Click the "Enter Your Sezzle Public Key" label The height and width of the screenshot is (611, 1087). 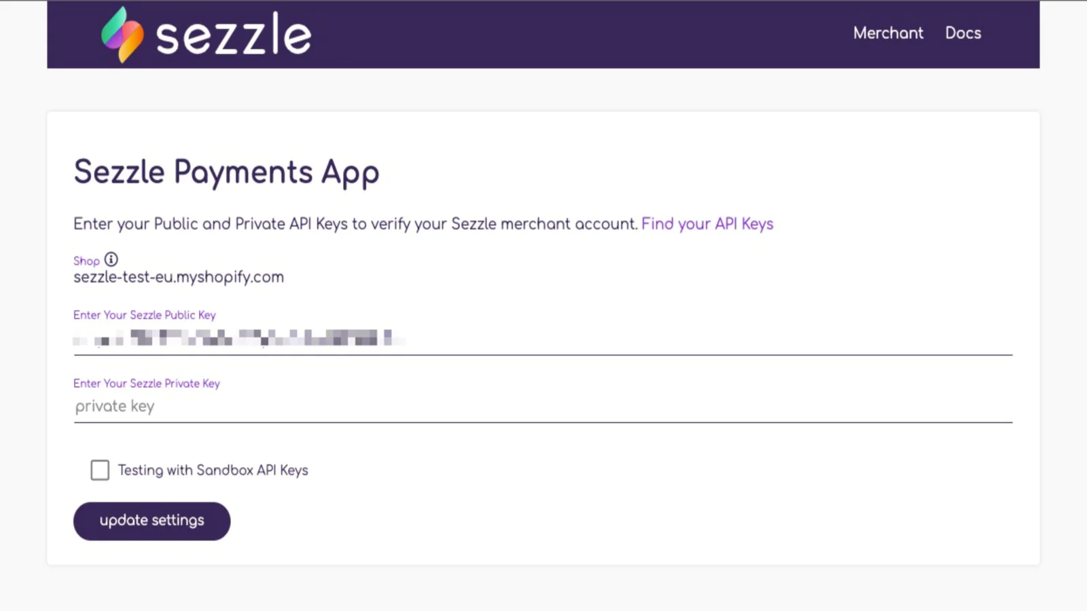145,315
